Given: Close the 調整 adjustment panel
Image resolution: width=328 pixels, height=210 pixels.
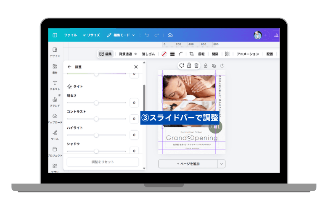Looking at the screenshot, I should point(136,67).
